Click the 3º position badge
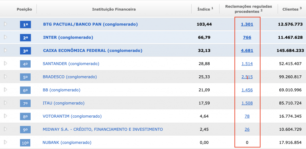This screenshot has height=149, width=306. coord(25,51)
